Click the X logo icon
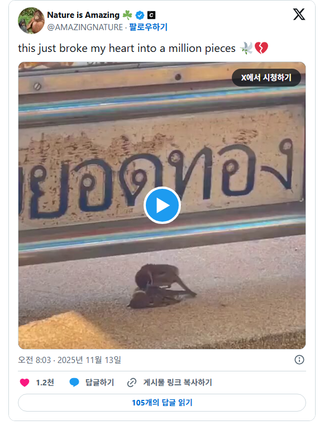Viewport: 324px width, 425px height. tap(299, 14)
